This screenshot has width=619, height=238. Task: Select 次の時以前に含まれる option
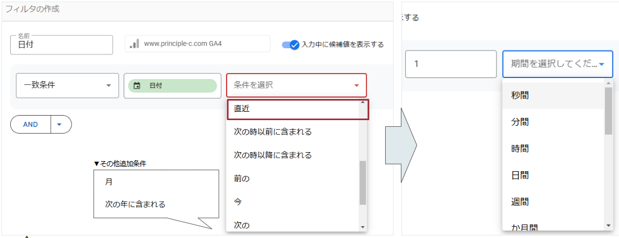tap(273, 132)
